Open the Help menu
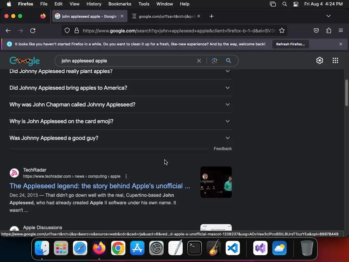The width and height of the screenshot is (349, 262). coord(184,4)
